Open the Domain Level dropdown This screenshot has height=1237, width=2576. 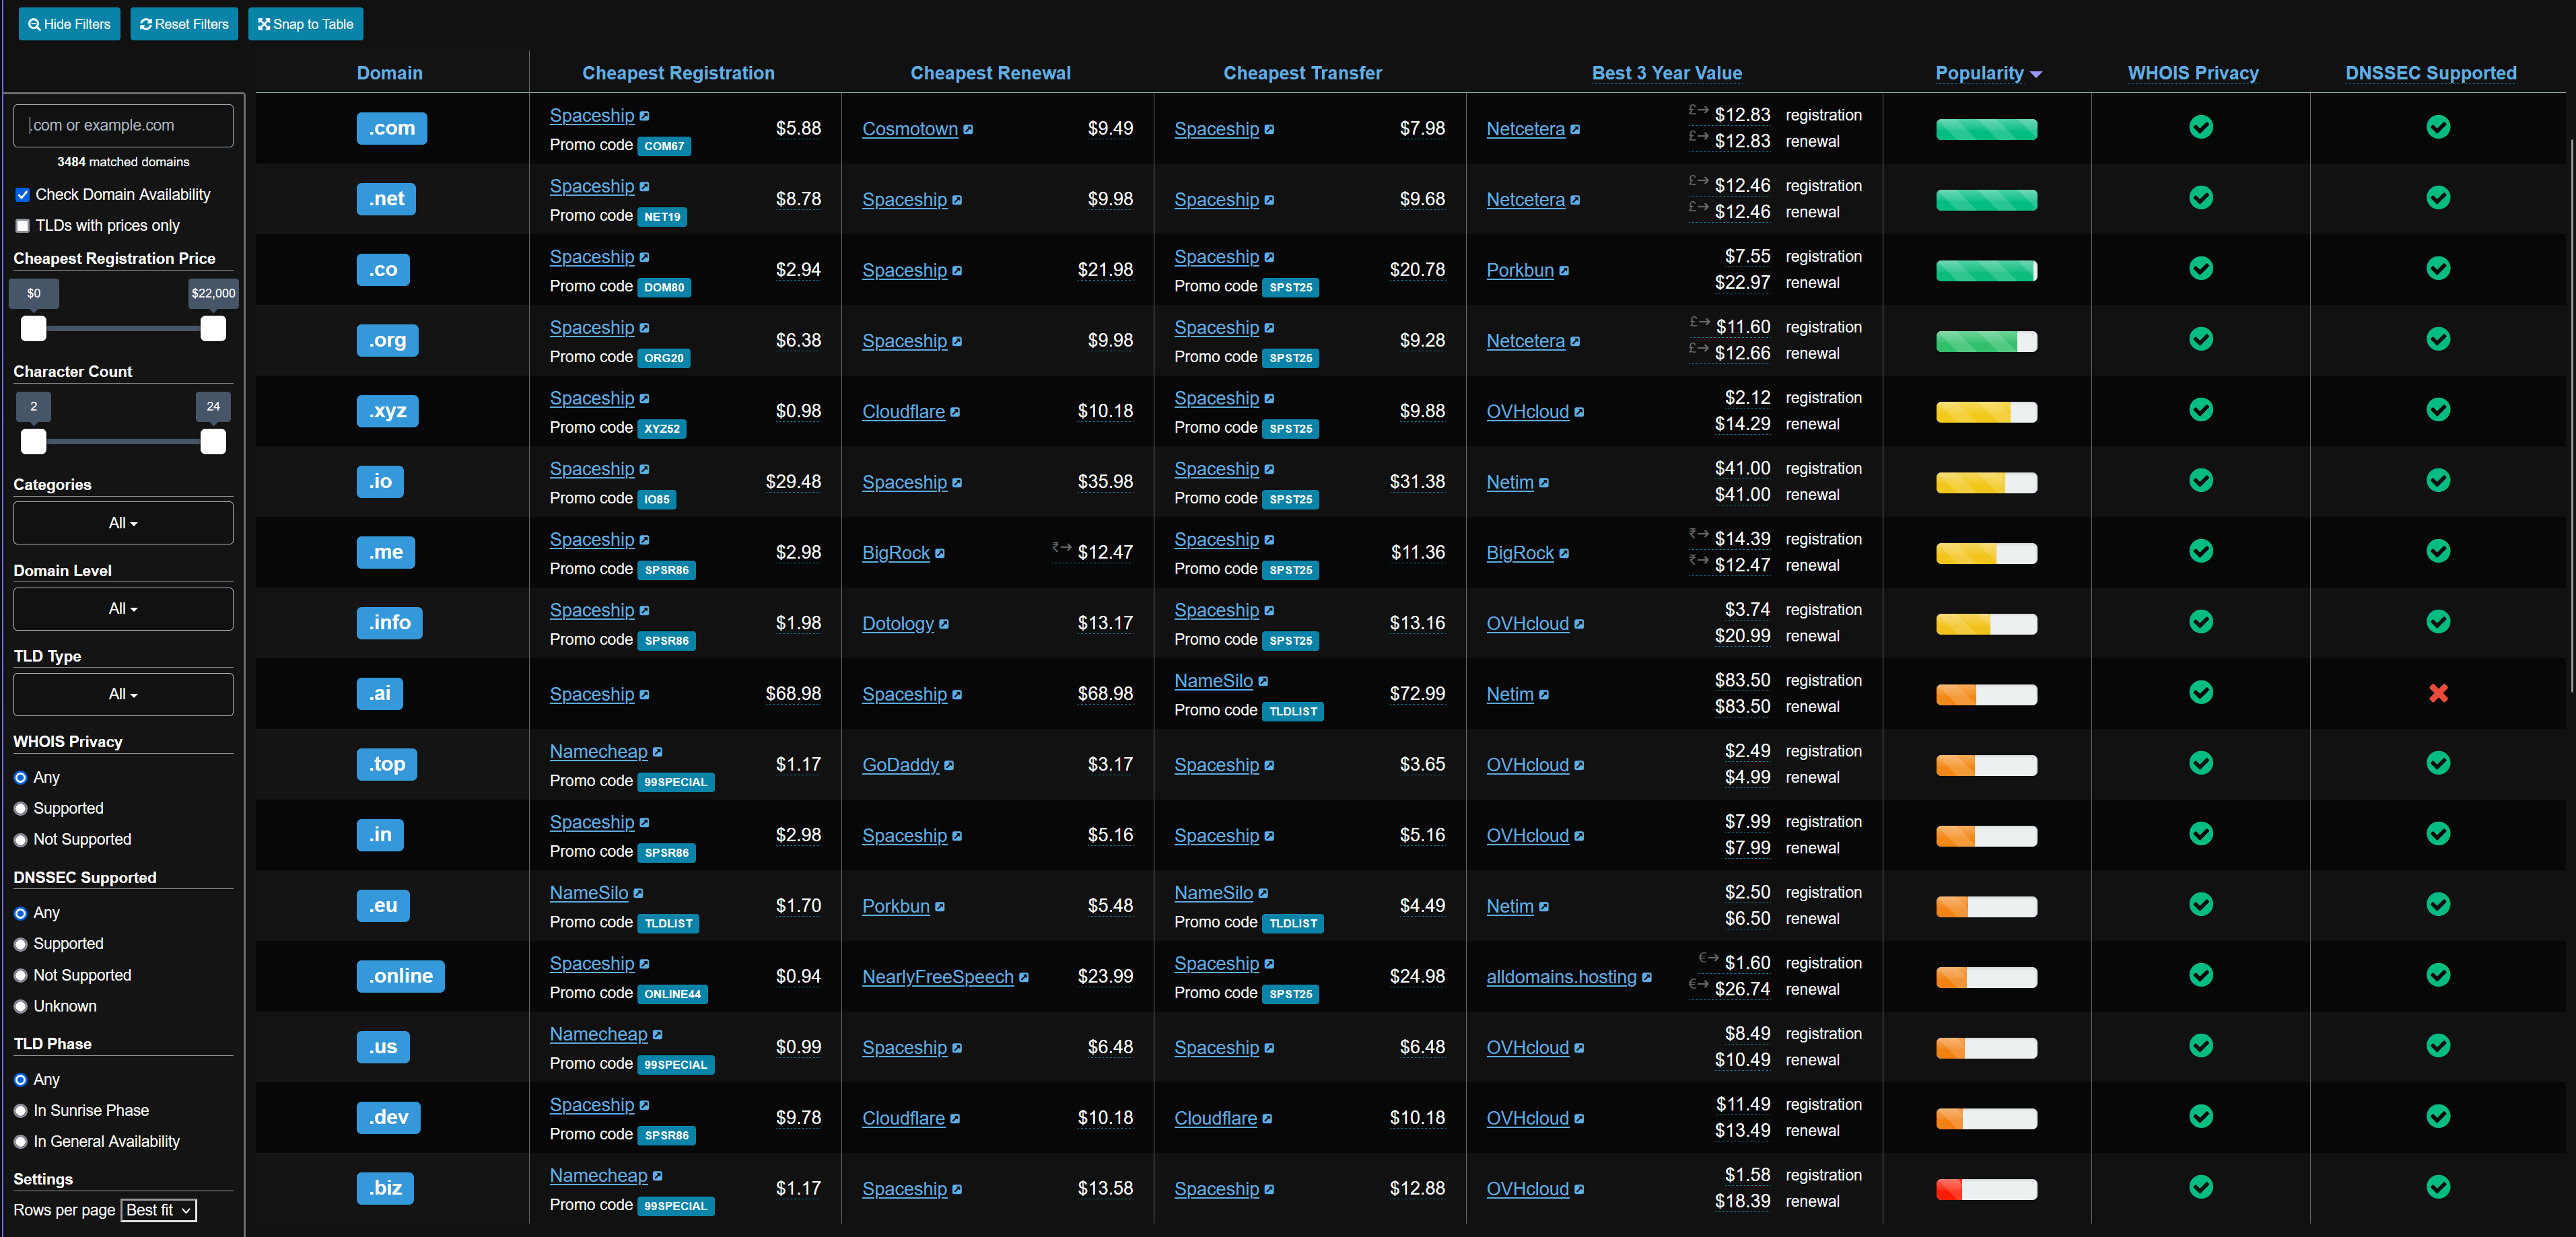(x=123, y=609)
